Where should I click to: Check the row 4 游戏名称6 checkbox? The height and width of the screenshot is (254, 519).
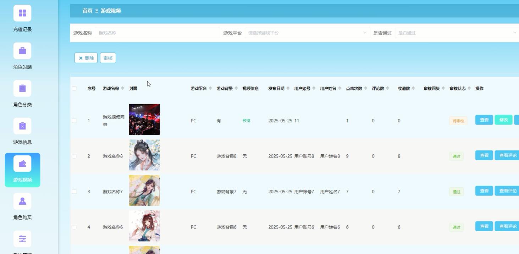click(x=74, y=227)
